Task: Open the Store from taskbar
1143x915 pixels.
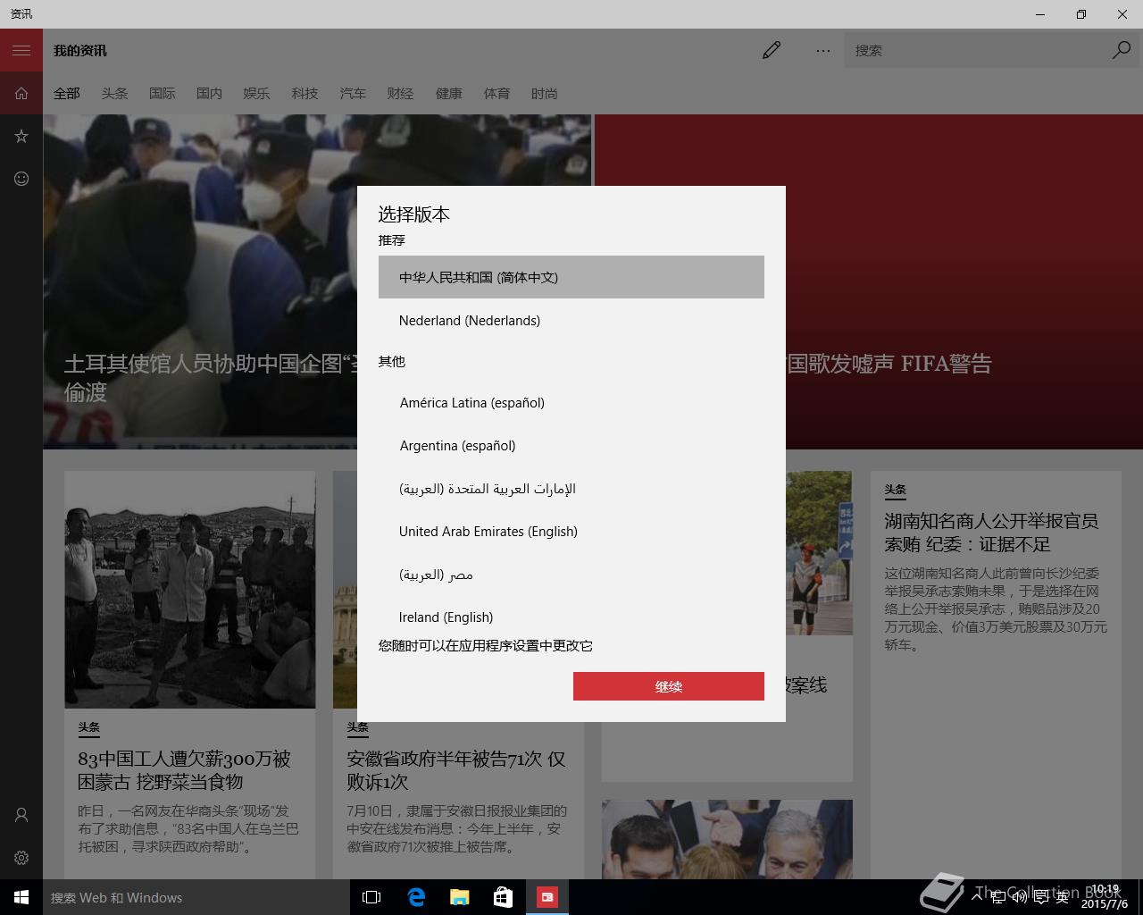Action: point(504,897)
